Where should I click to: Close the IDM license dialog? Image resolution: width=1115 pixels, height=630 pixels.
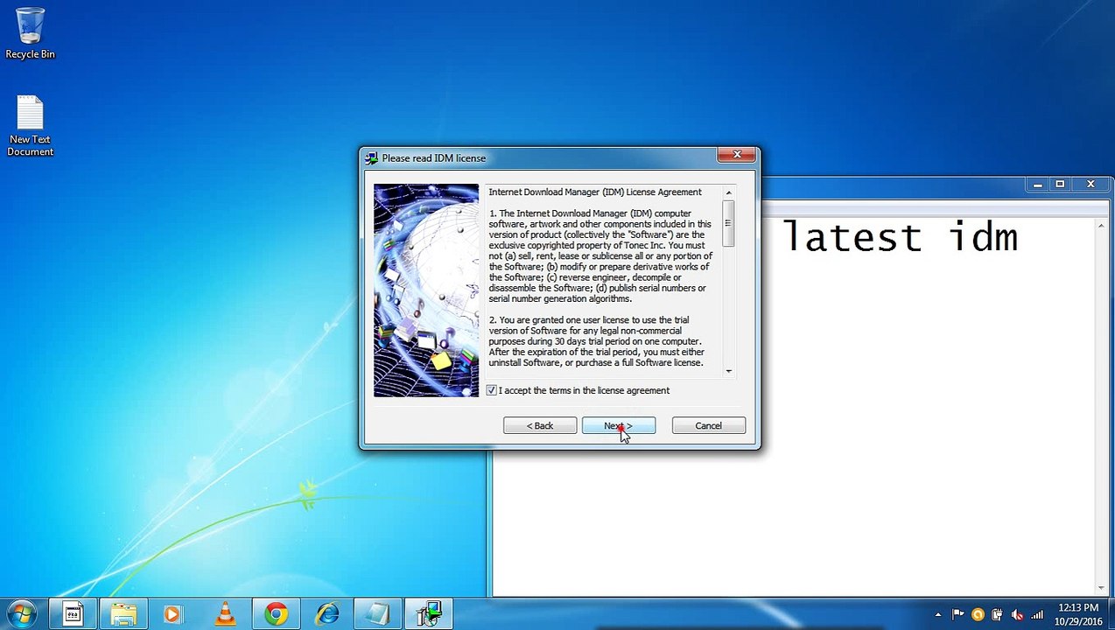(736, 155)
